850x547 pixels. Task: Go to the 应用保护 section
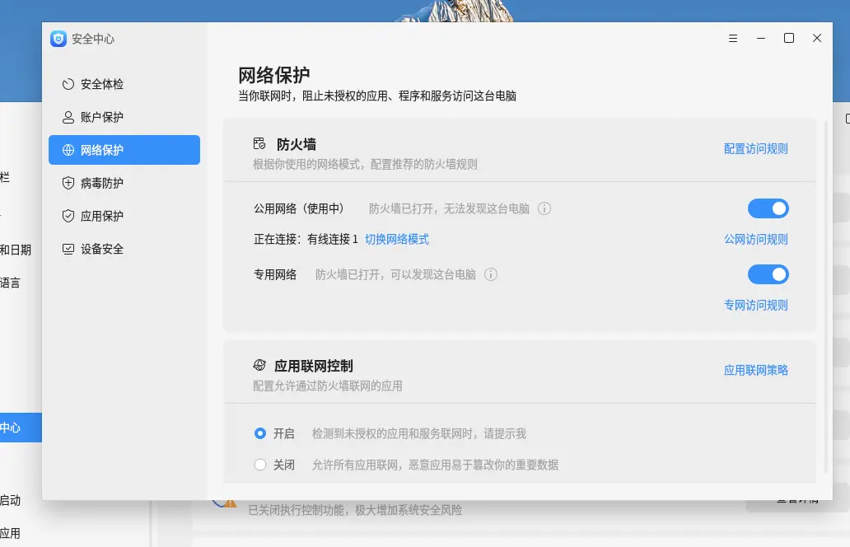(x=124, y=216)
